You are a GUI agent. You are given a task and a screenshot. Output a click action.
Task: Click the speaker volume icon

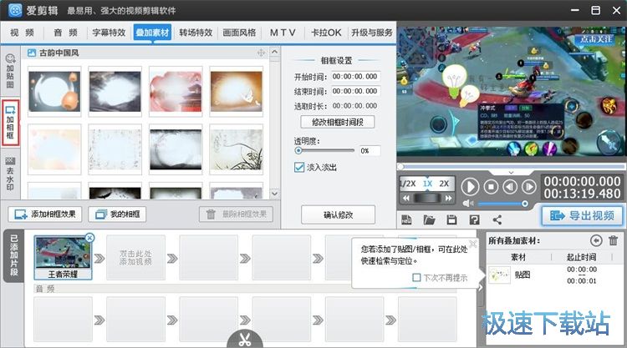pyautogui.click(x=467, y=204)
